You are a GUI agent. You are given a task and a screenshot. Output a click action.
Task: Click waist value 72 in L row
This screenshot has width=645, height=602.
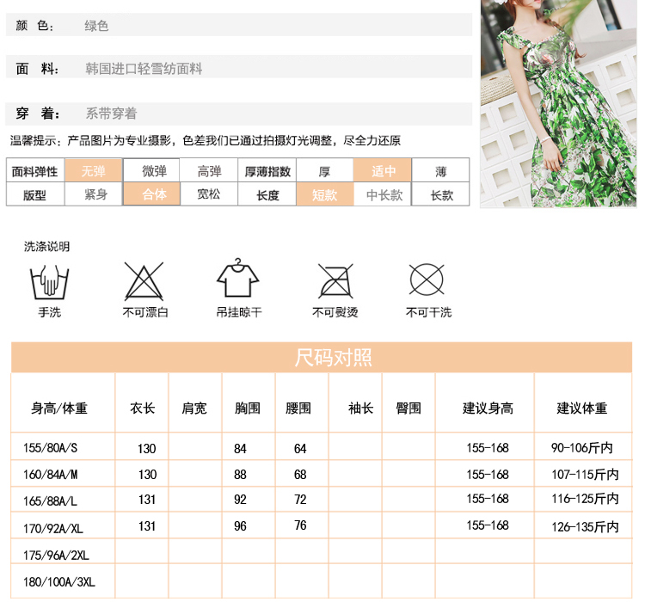[x=300, y=500]
